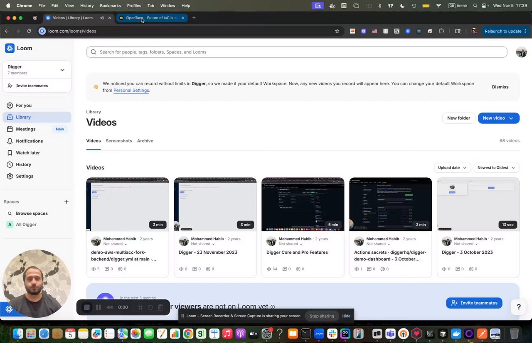Image resolution: width=532 pixels, height=343 pixels.
Task: Click Stop sharing in the screen-share bar
Action: 322,316
